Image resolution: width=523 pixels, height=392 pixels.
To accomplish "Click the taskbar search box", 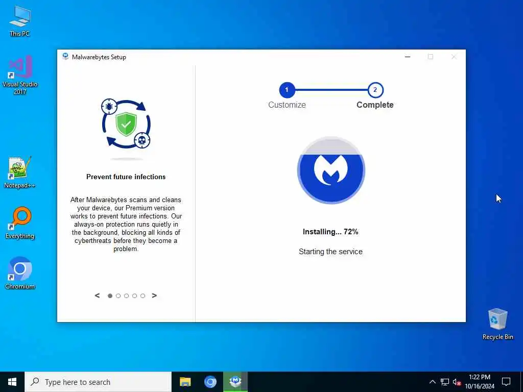I will pyautogui.click(x=98, y=382).
